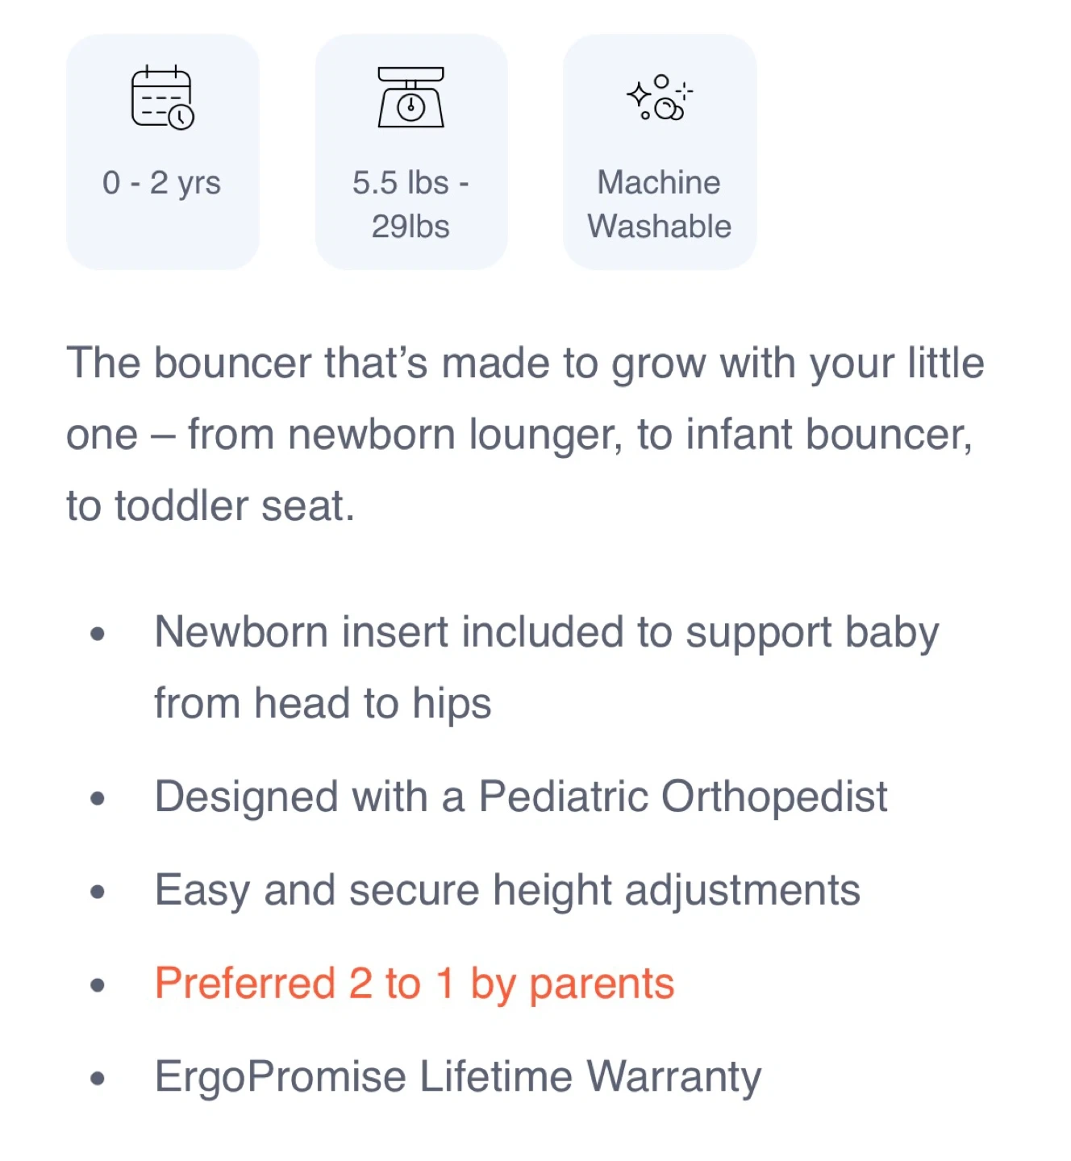Select the "0 - 2 yrs" age label

point(161,183)
